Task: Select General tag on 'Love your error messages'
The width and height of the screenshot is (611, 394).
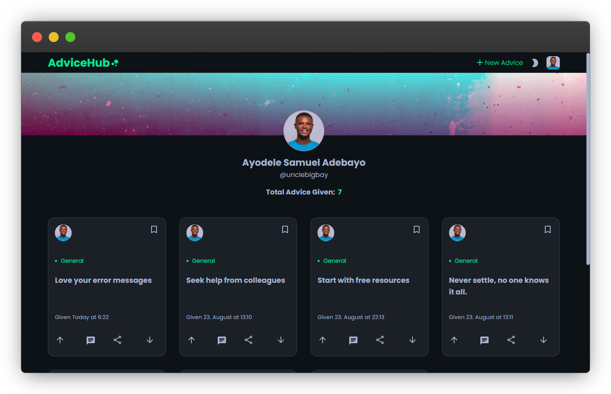Action: point(72,261)
